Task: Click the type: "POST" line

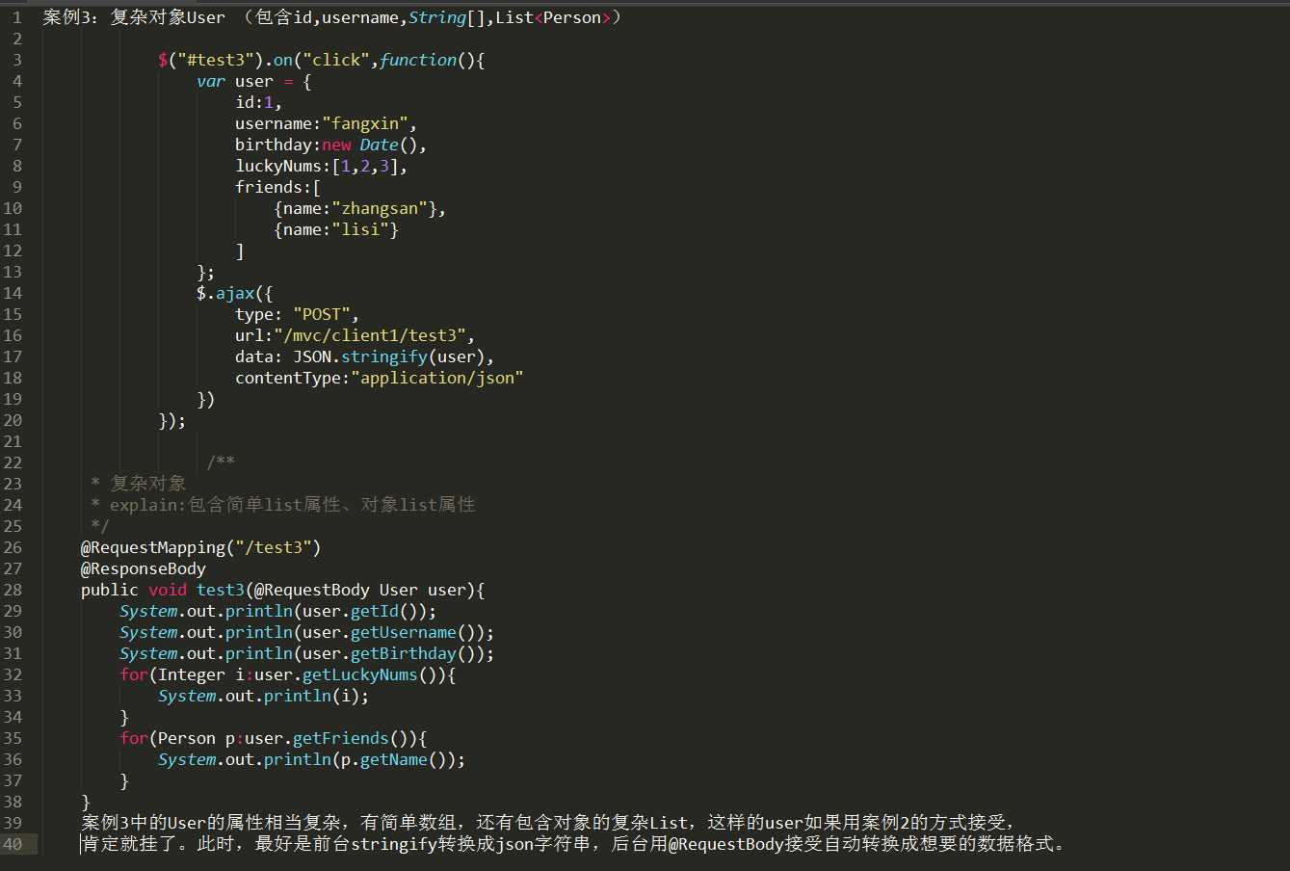Action: (297, 314)
